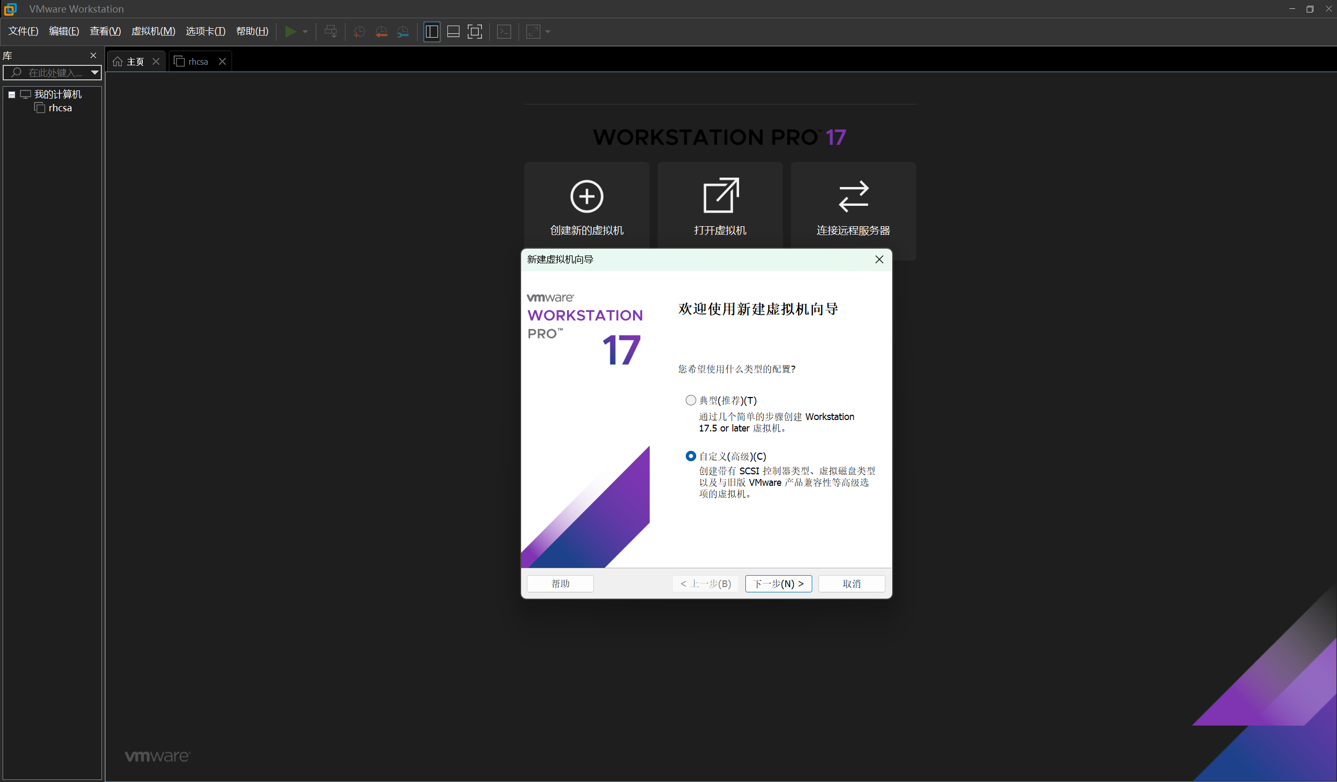Click the VMware Workstation app icon in title bar
The height and width of the screenshot is (782, 1337).
point(10,9)
